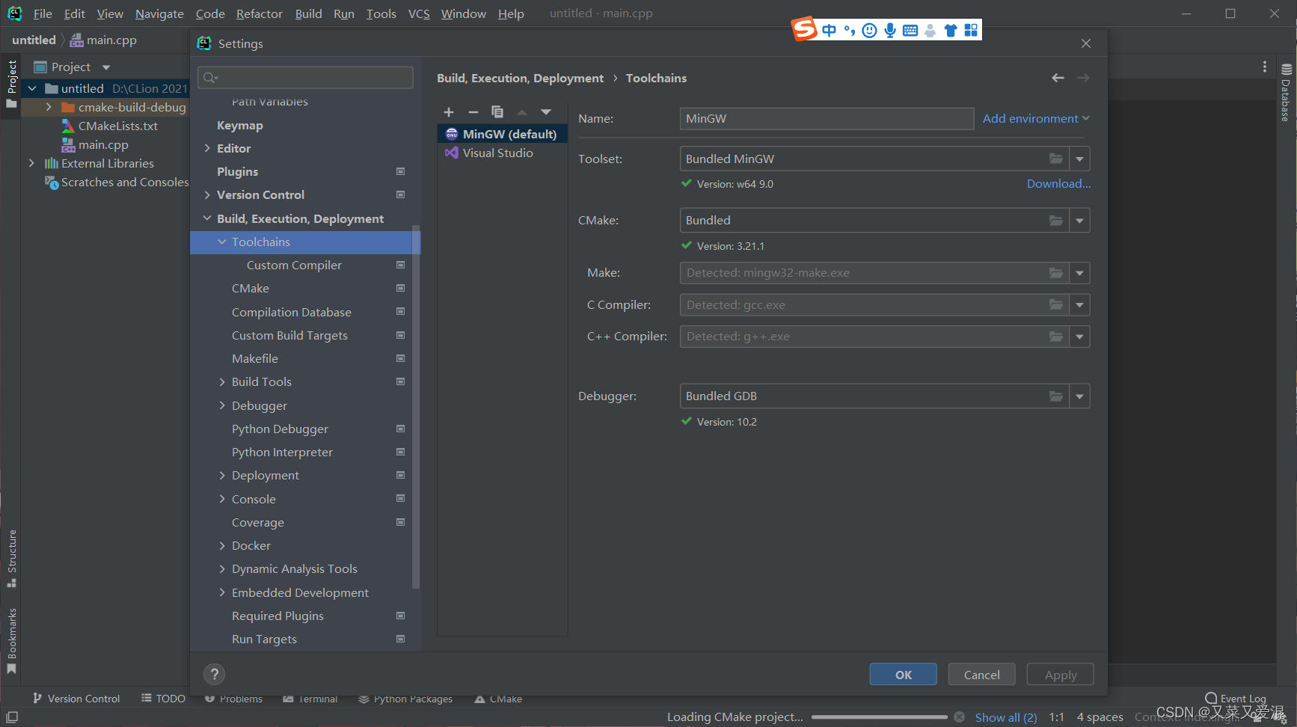Screen dimensions: 1297x727
Task: Confirm settings with OK button
Action: tap(903, 675)
